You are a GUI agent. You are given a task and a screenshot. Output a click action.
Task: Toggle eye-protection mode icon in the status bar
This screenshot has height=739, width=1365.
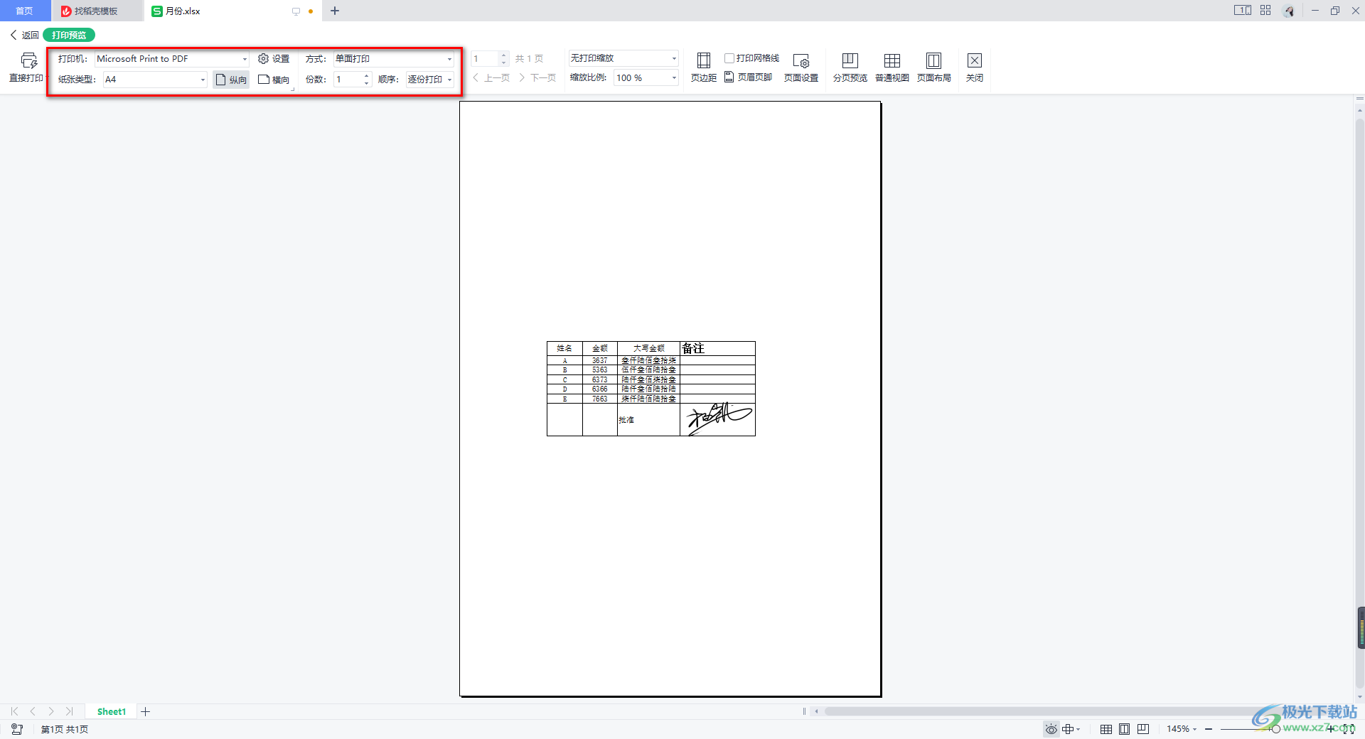click(x=1051, y=729)
